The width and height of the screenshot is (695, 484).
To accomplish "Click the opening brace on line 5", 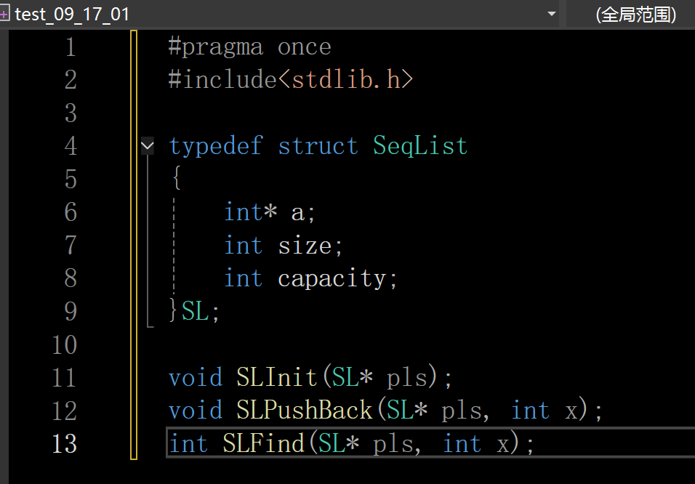I will [177, 179].
